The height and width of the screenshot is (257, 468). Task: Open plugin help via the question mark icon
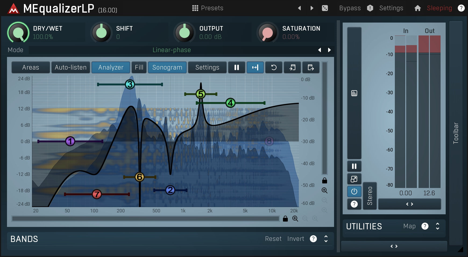(461, 8)
